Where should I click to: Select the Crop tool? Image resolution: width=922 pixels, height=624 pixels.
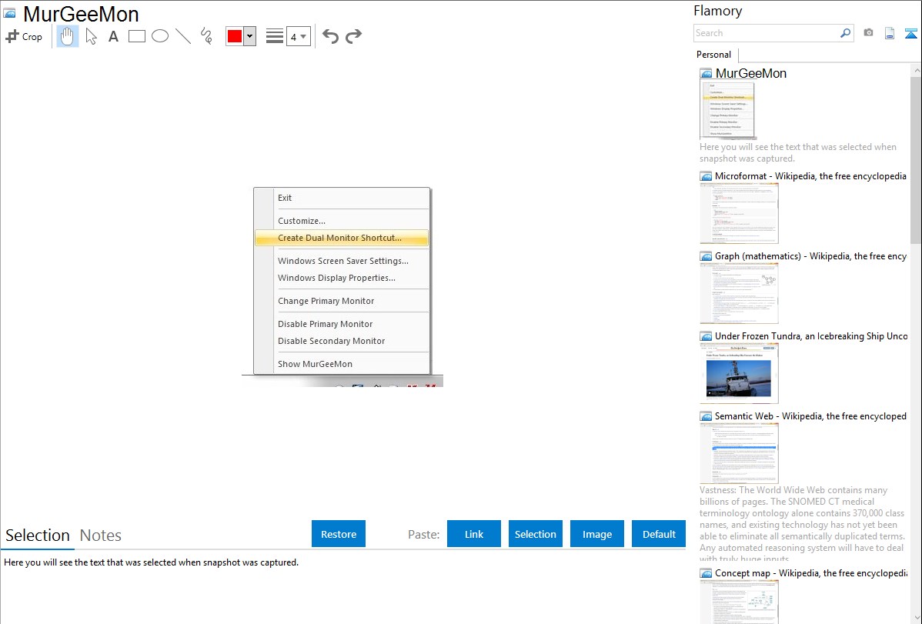click(24, 36)
